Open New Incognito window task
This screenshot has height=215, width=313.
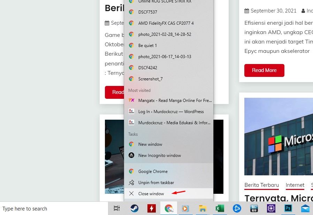(x=159, y=155)
